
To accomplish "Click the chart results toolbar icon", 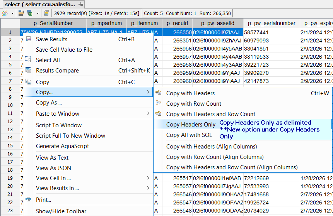I will 5,13.
